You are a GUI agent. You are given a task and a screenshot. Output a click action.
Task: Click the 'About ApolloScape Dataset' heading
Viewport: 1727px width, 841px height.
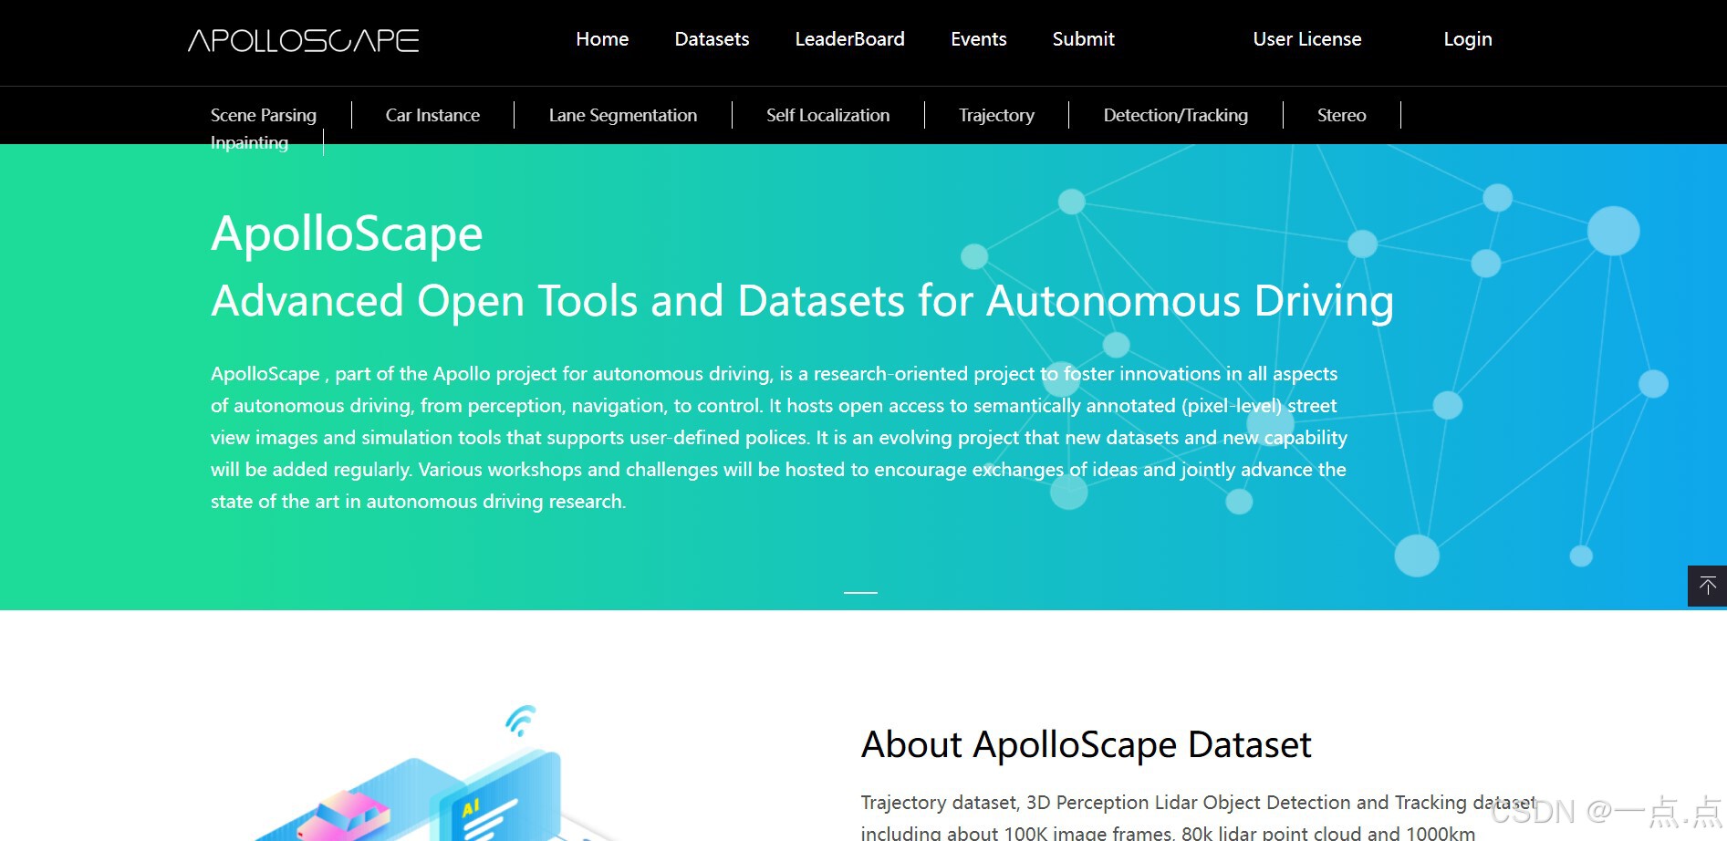[x=1086, y=744]
